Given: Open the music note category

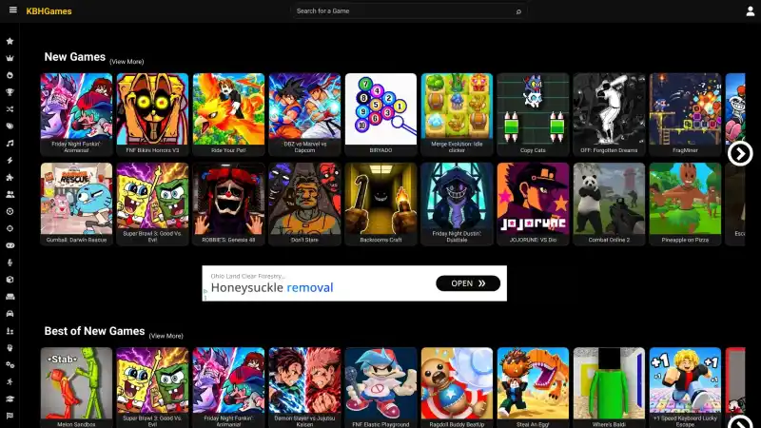Looking at the screenshot, I should click(10, 144).
